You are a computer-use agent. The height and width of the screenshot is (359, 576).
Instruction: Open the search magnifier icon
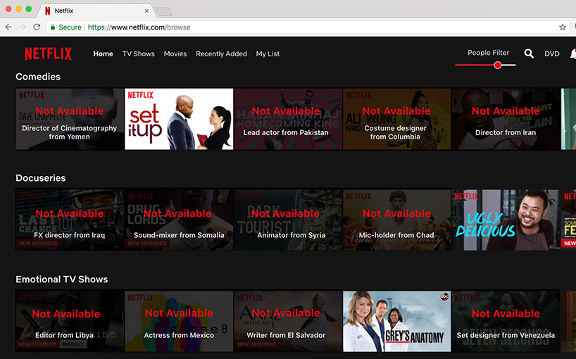(x=529, y=53)
